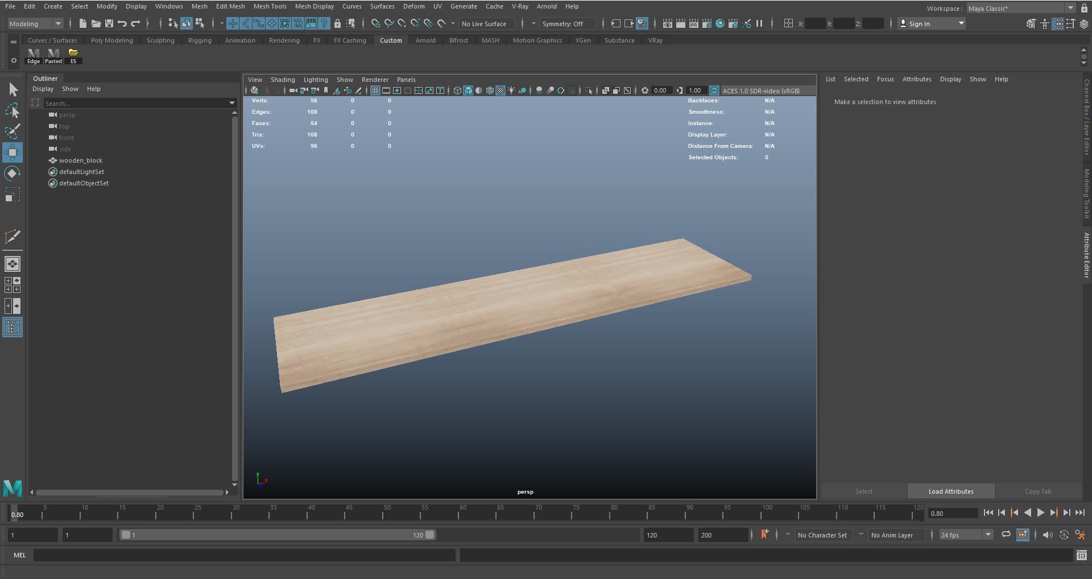Switch to the Poly Modeling shelf tab
1092x579 pixels.
click(x=111, y=40)
